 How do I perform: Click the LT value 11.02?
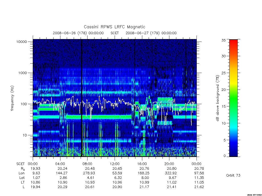(172, 182)
